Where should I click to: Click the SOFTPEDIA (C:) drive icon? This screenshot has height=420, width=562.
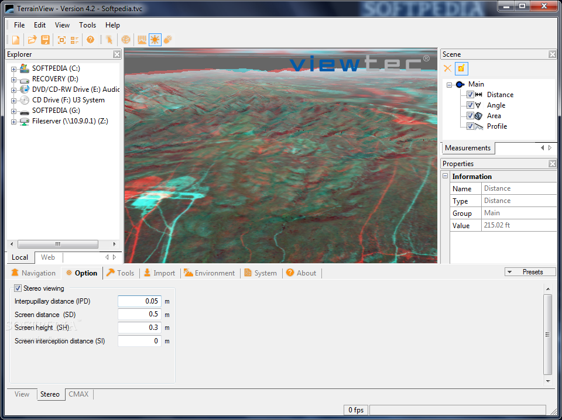click(x=25, y=68)
